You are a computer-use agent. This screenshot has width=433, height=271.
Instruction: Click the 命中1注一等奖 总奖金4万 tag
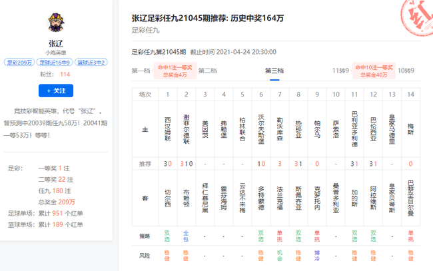coord(175,71)
